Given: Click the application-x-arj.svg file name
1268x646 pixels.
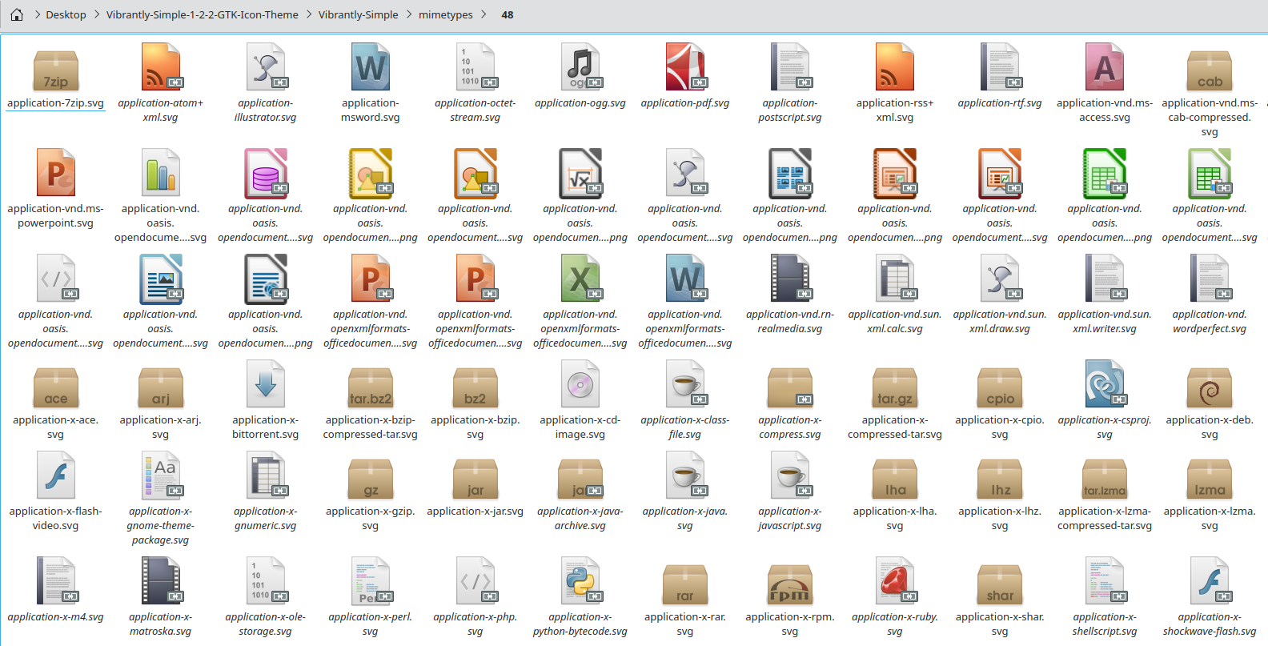Looking at the screenshot, I should point(160,427).
